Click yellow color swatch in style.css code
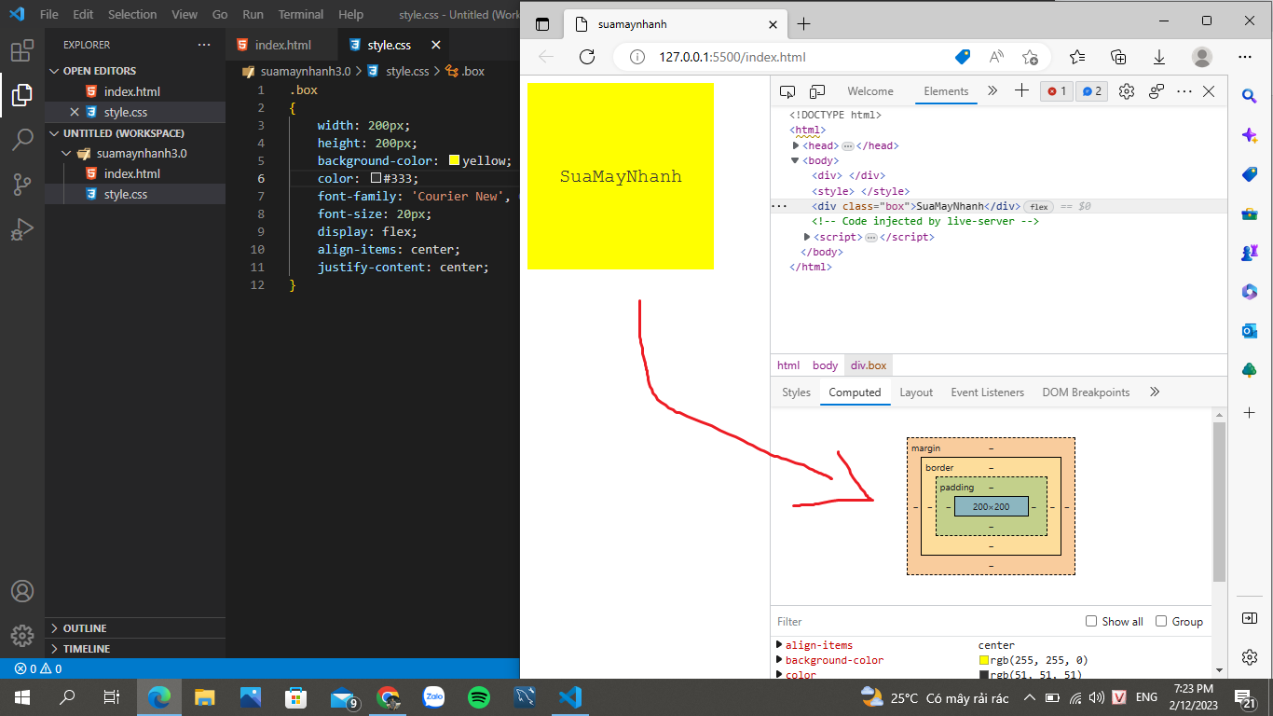This screenshot has height=716, width=1273. coord(454,160)
